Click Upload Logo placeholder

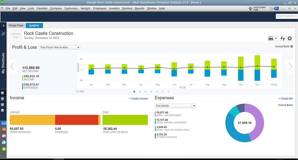[16, 35]
